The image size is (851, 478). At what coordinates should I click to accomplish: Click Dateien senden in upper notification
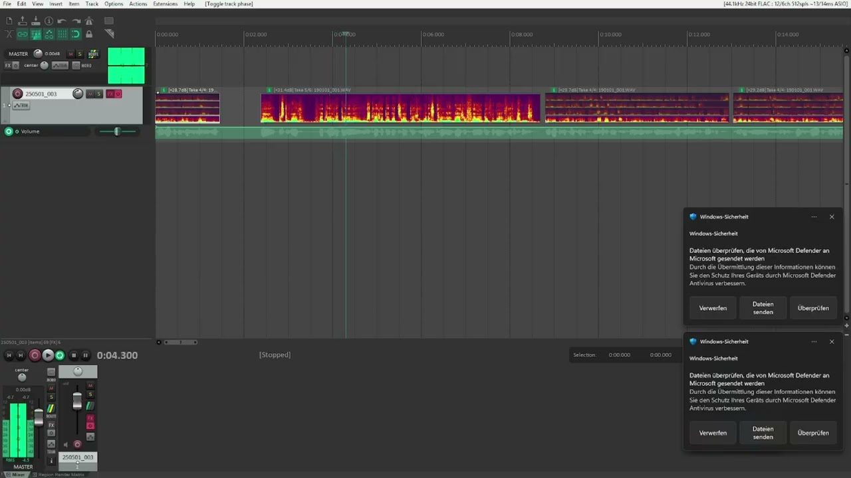tap(763, 308)
